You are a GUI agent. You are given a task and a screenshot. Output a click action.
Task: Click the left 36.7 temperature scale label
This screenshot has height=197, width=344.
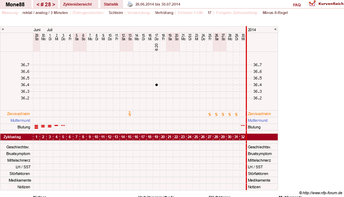pos(25,65)
